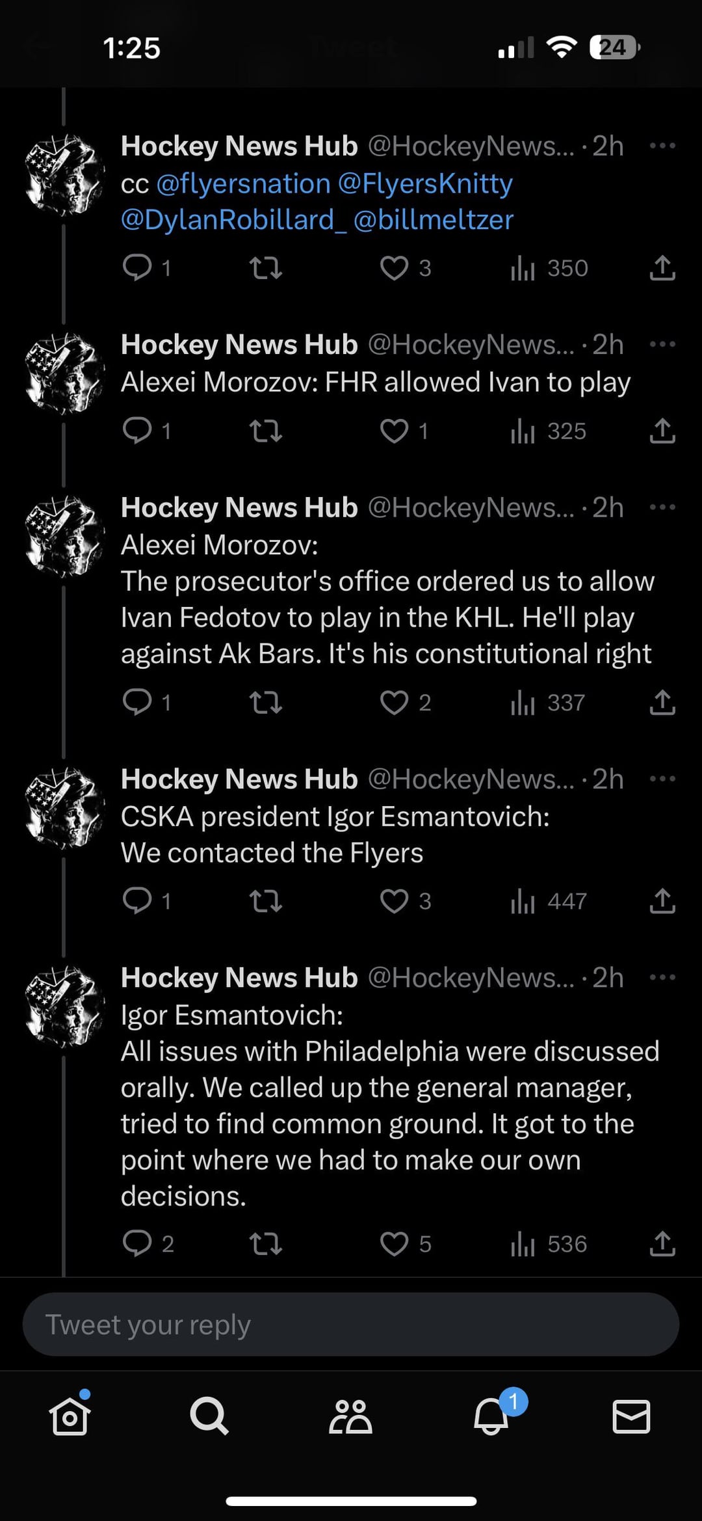Tap the 'Tweet your reply' field
The image size is (702, 1521).
point(351,1325)
